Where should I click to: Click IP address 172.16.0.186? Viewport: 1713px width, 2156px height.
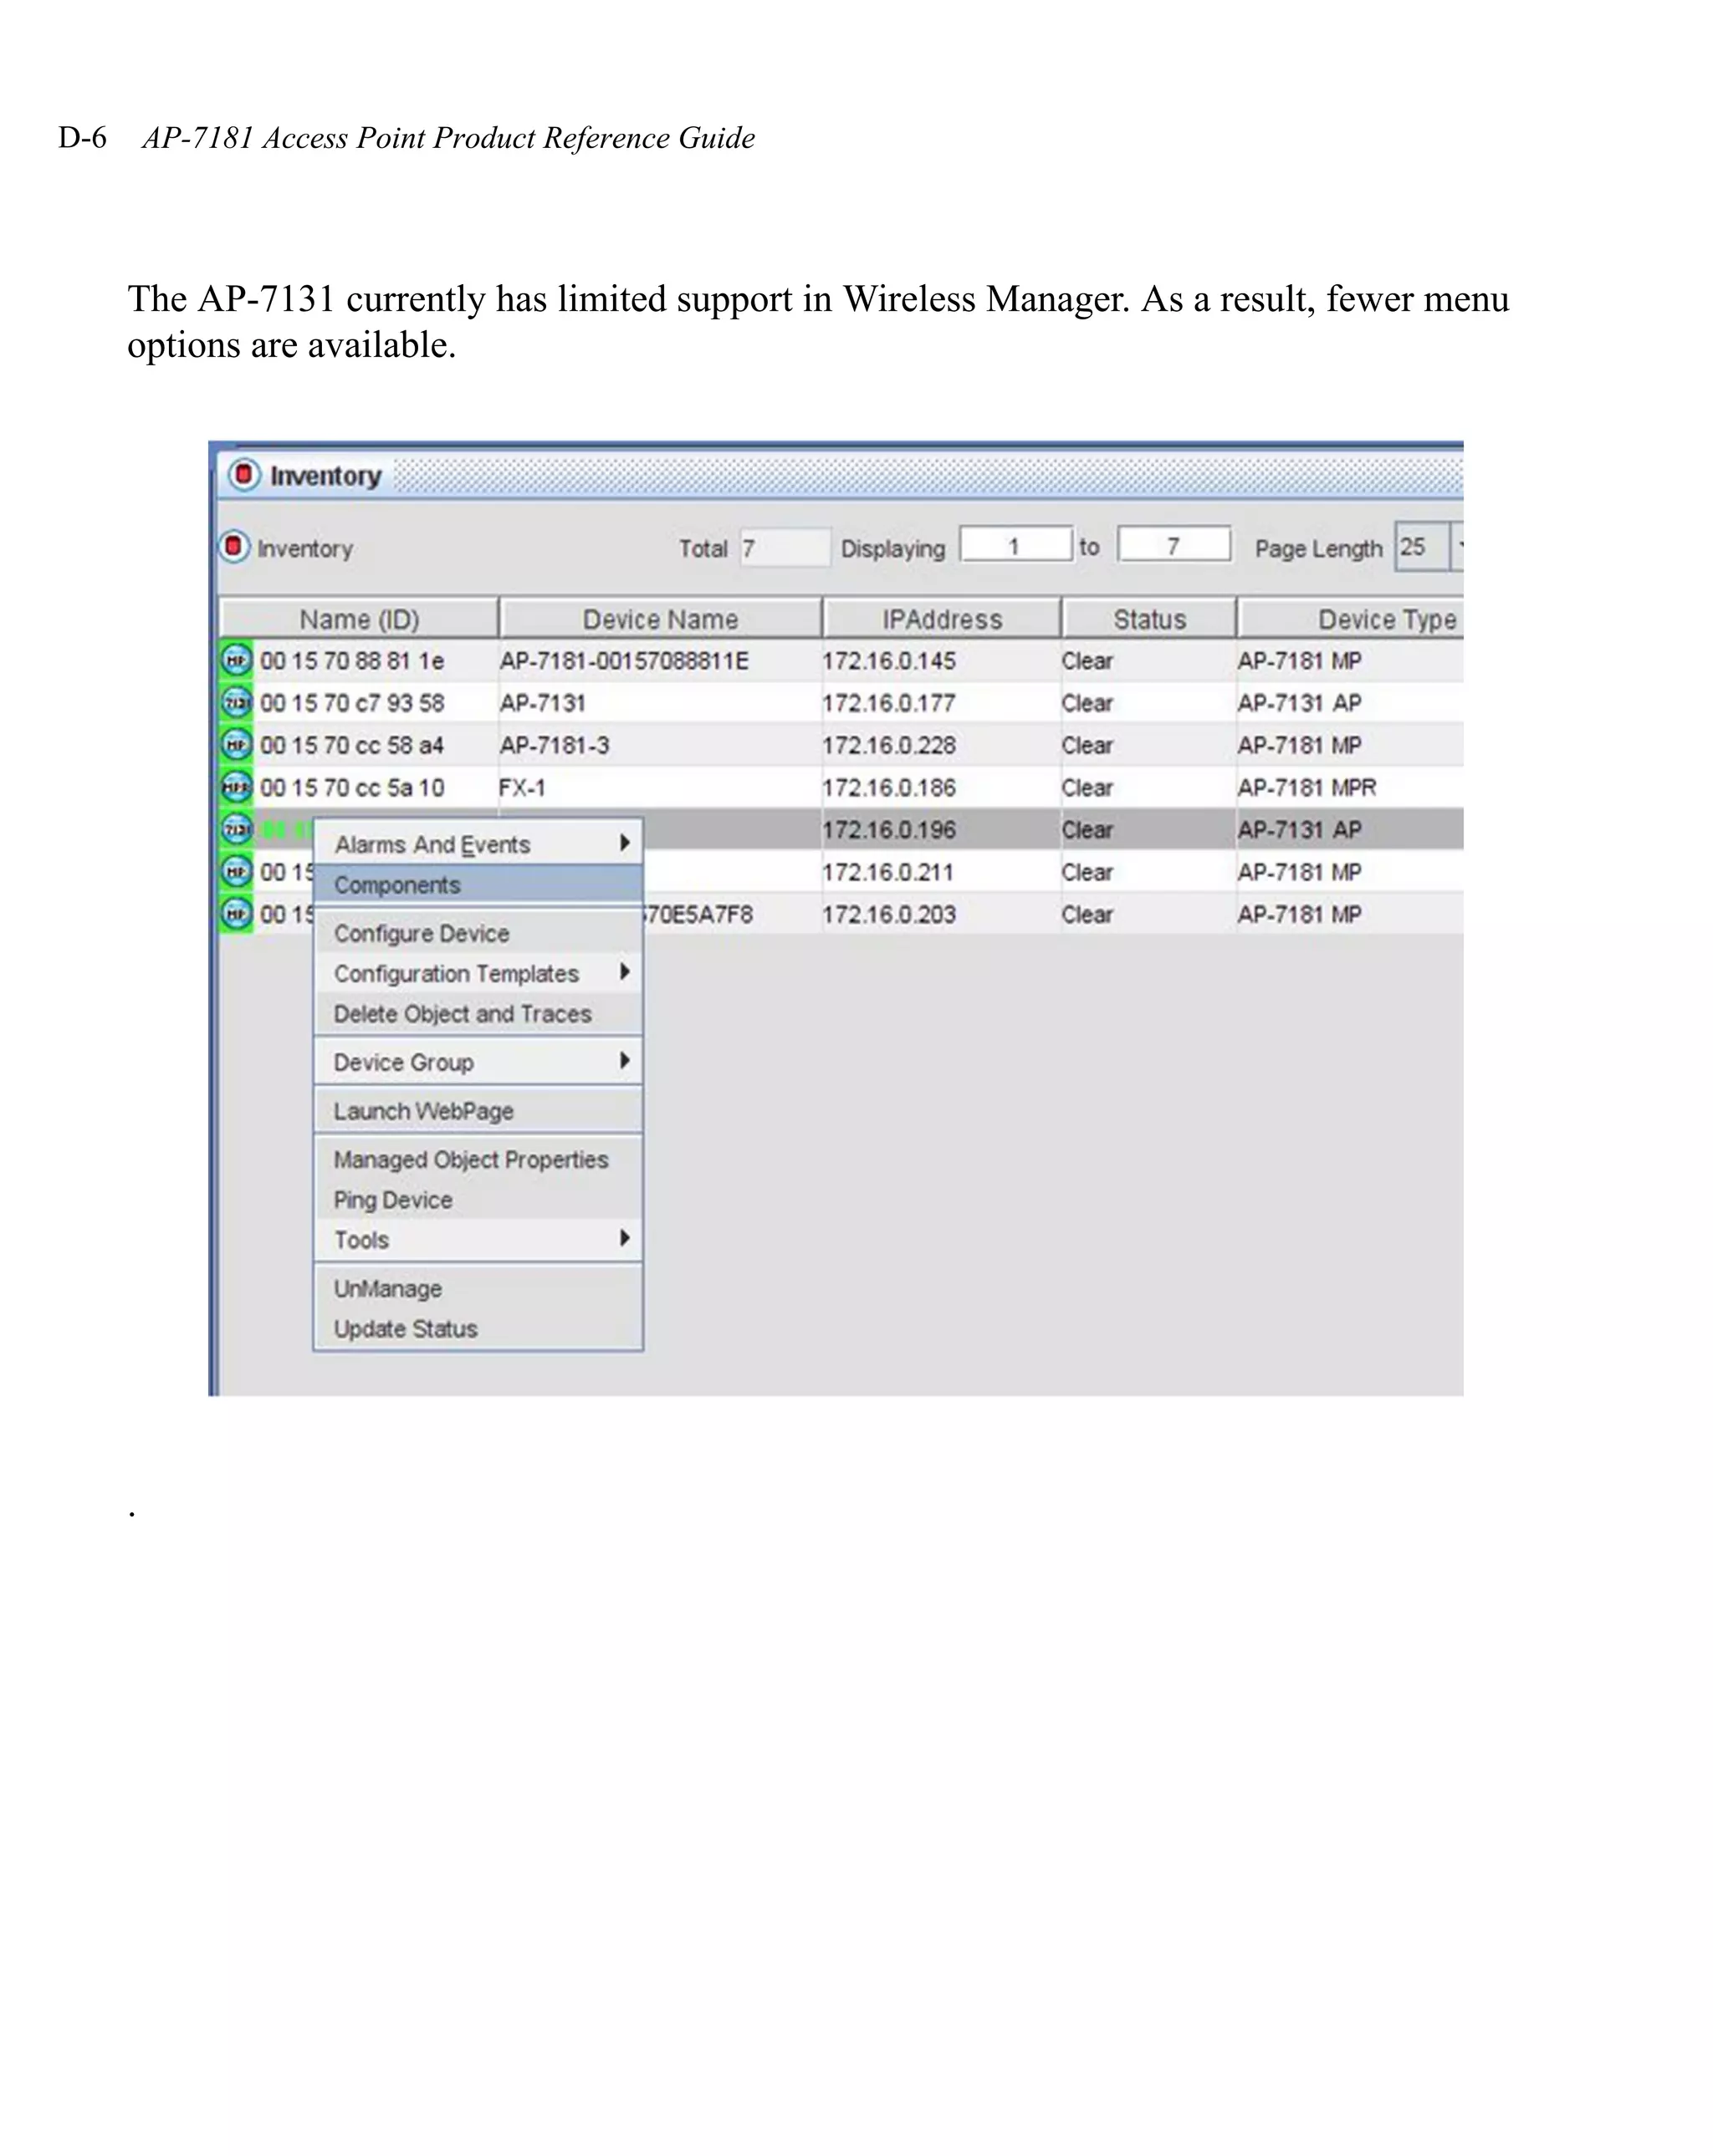(x=888, y=788)
